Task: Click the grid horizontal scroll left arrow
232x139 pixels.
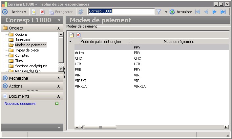Action: 82,127
